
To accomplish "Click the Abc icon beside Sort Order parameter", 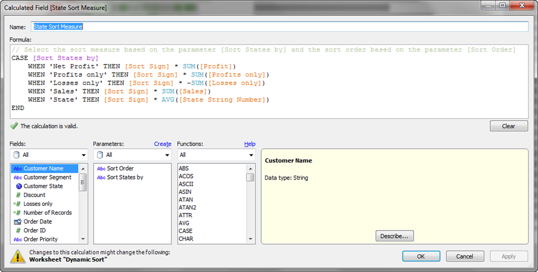I will [x=101, y=169].
